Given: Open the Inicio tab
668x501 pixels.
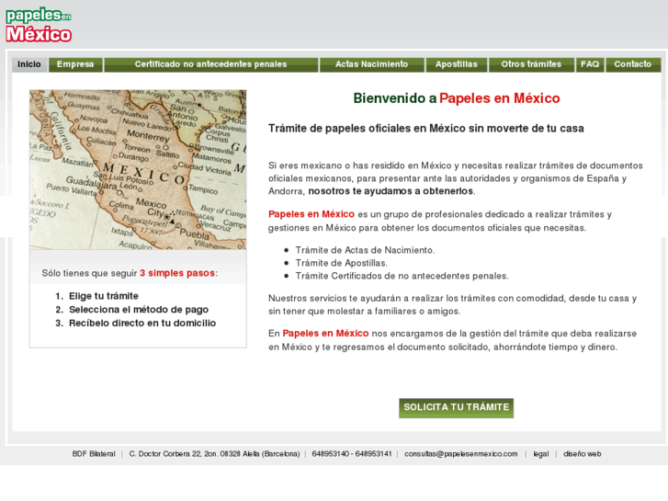Looking at the screenshot, I should tap(29, 64).
